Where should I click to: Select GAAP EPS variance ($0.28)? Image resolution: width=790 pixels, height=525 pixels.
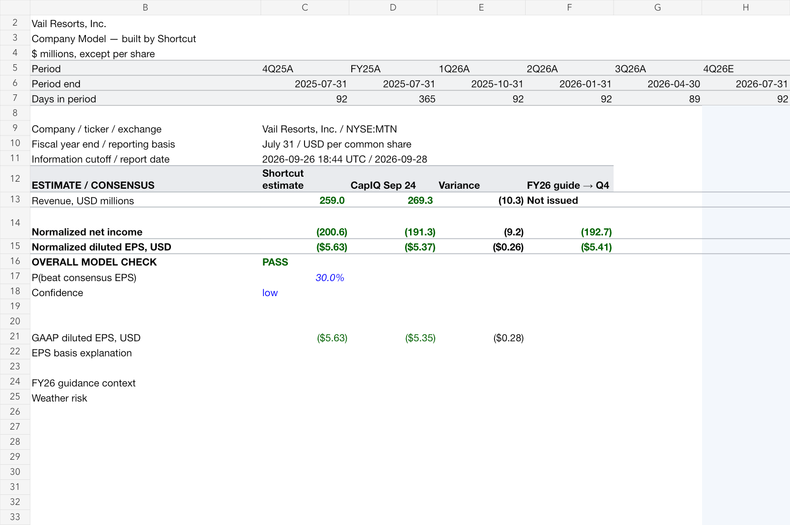coord(481,338)
